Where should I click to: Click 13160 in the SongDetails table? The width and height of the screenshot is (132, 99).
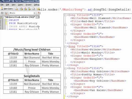13,88
